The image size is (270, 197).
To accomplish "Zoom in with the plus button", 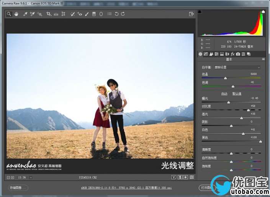I will (13, 177).
